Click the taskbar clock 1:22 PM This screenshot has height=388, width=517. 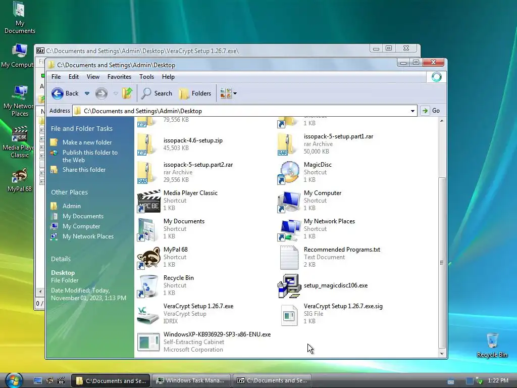click(498, 380)
